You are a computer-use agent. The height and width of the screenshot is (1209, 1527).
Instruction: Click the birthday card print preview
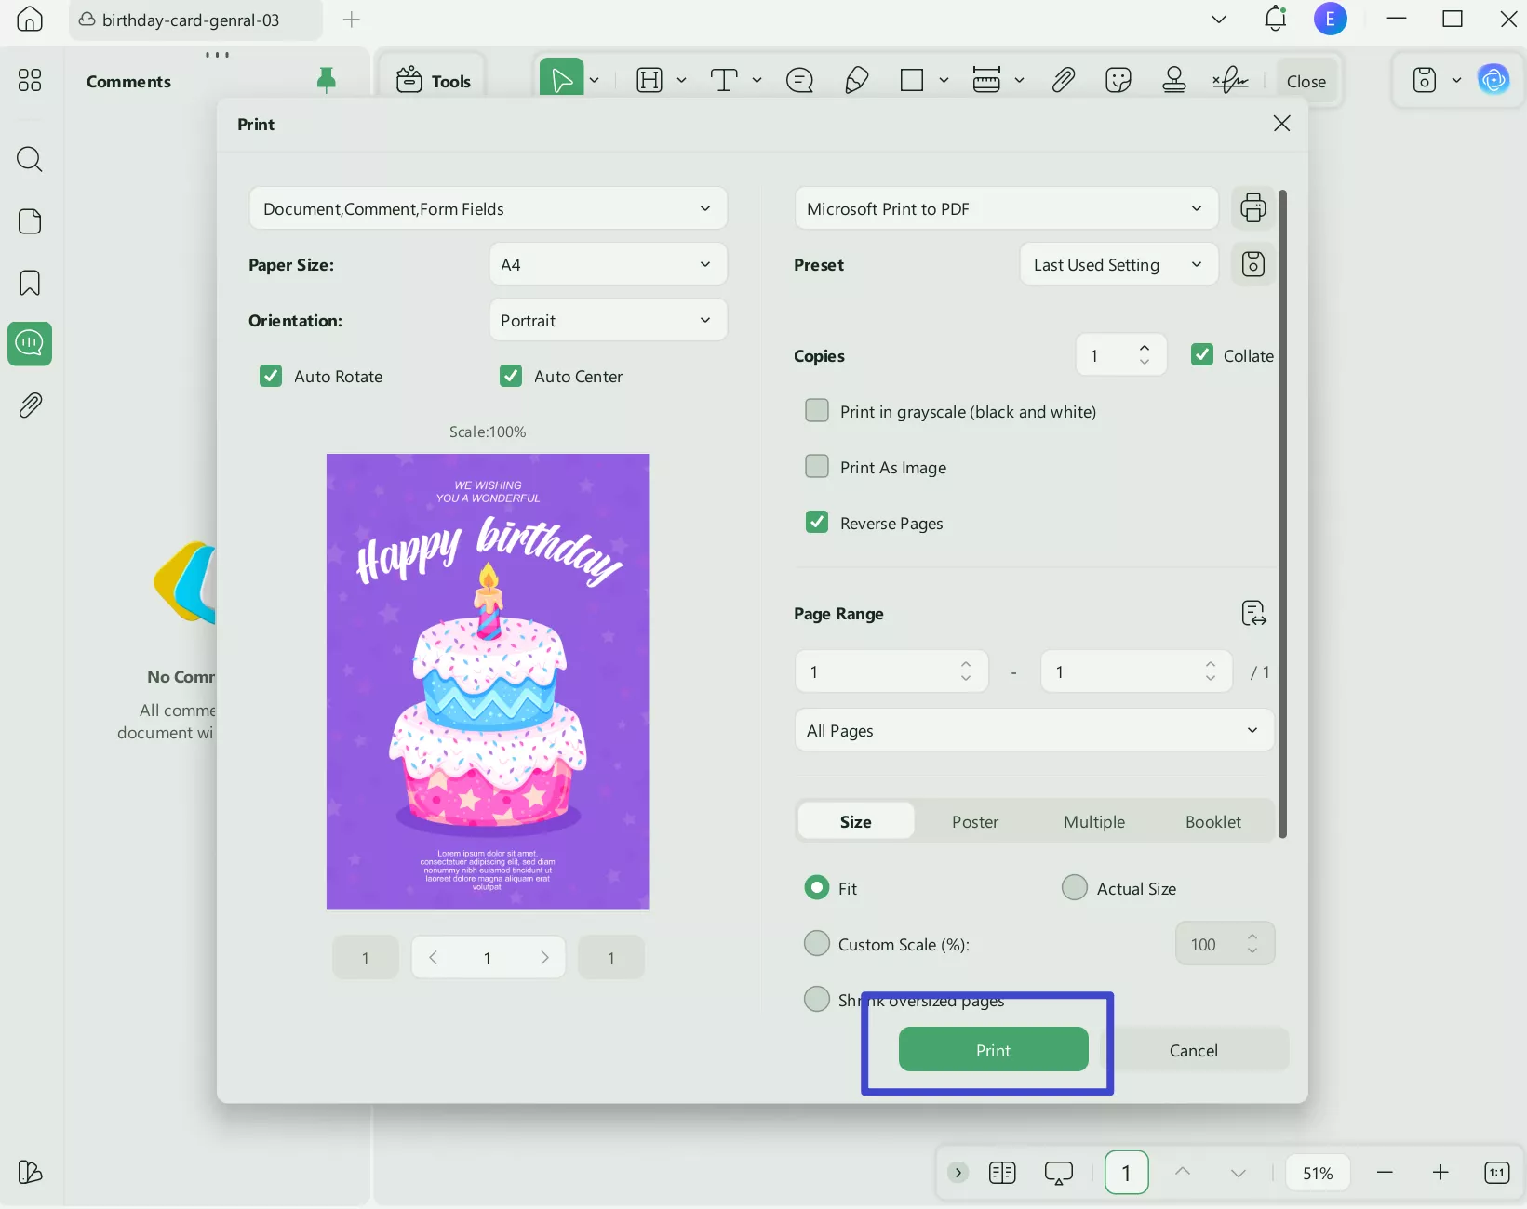[488, 681]
